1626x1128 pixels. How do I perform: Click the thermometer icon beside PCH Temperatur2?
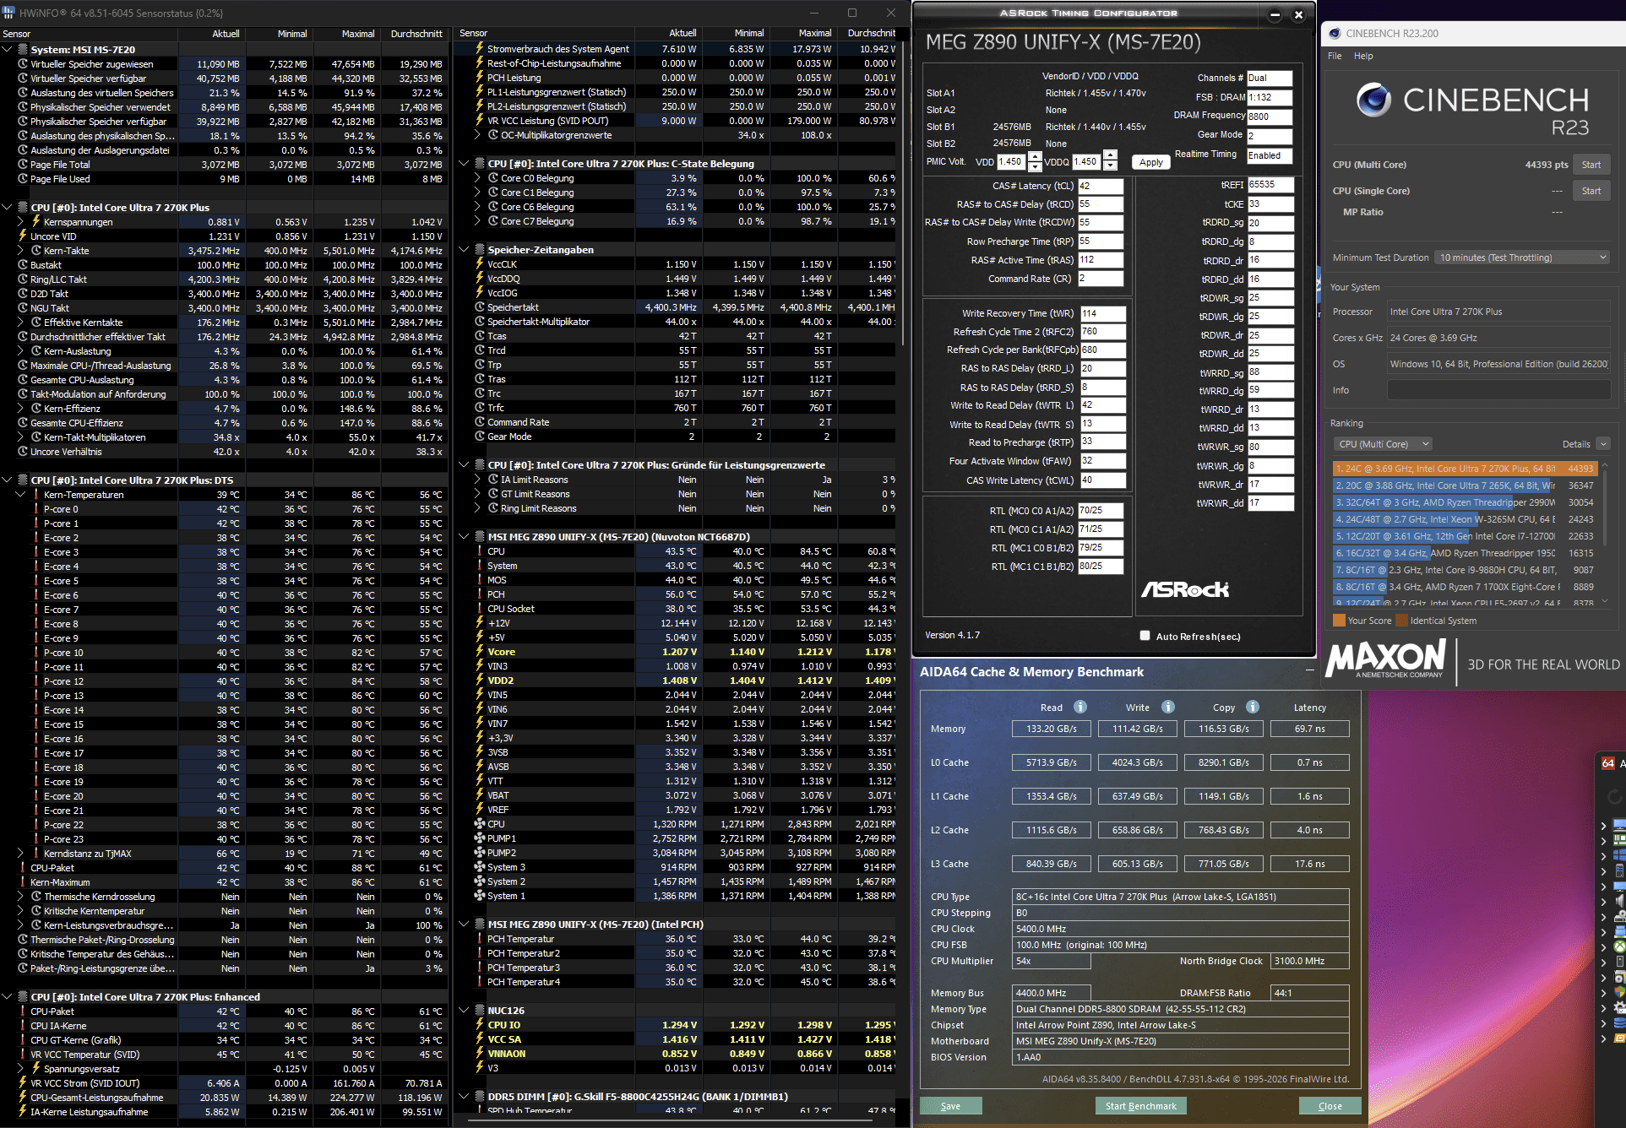coord(480,953)
